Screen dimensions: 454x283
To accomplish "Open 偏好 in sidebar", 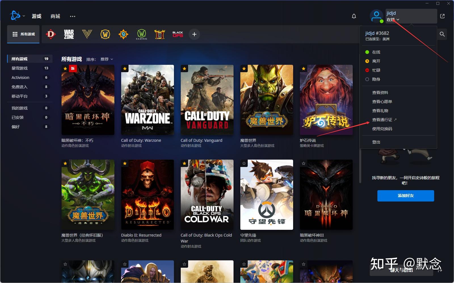I will [x=30, y=127].
